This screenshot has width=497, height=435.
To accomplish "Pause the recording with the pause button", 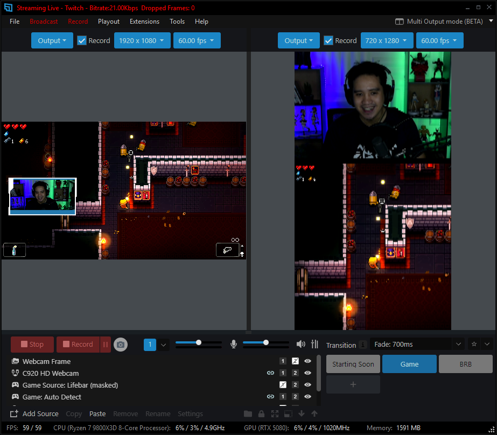I will (x=106, y=345).
